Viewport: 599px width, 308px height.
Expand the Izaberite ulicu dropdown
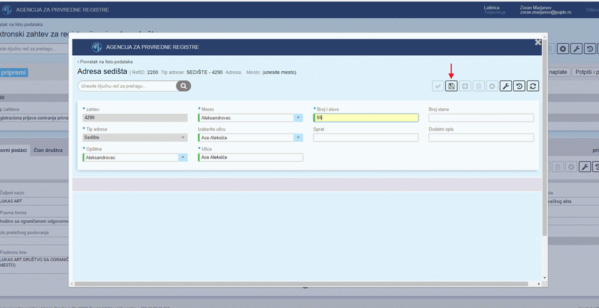point(298,138)
